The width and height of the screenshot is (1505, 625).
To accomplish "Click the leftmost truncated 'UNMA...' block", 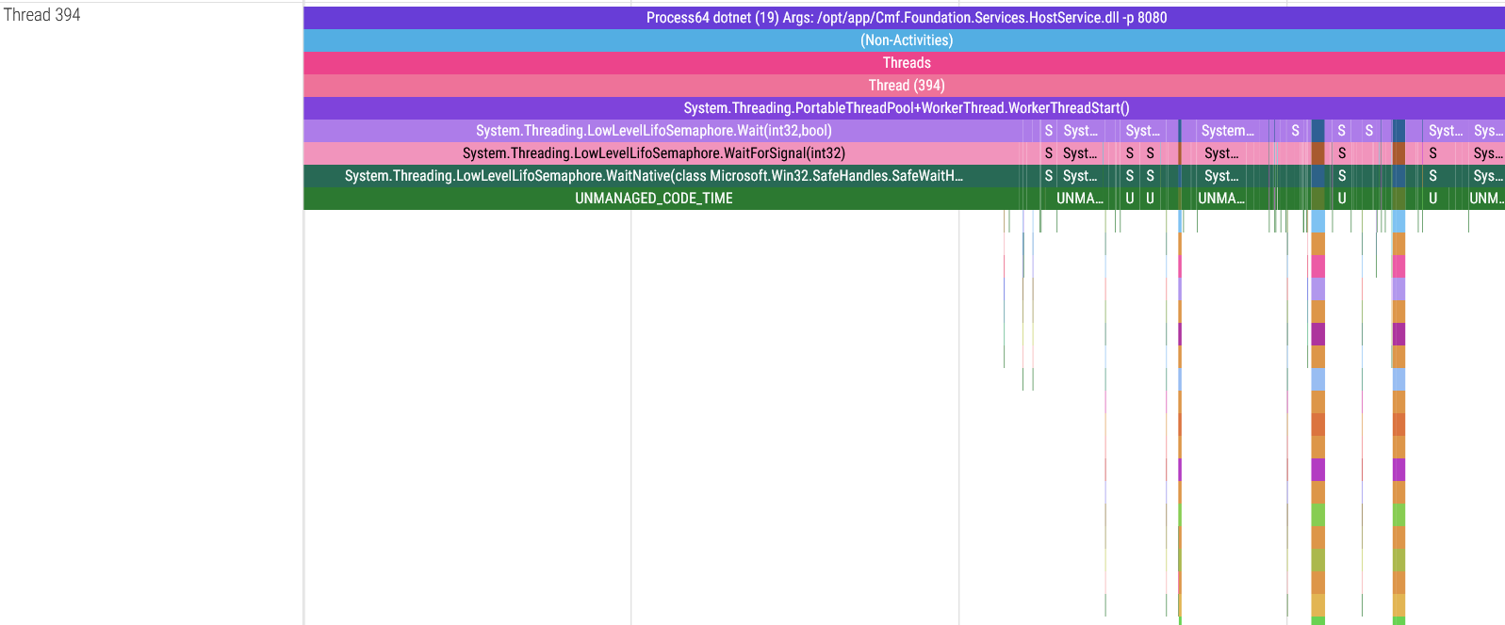I will [x=1079, y=199].
